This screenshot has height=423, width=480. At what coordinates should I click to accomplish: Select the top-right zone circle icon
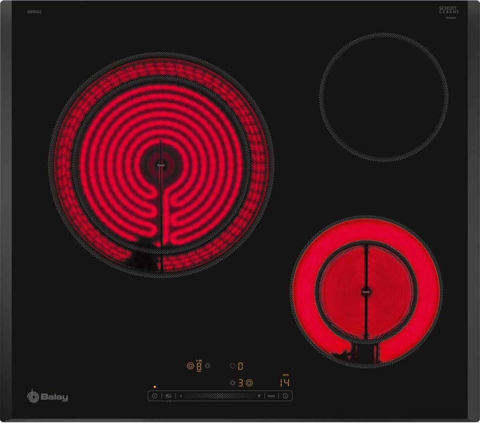[232, 366]
